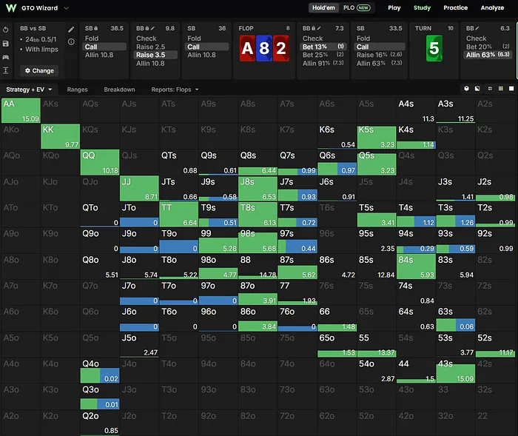Click the blue 8 flop card

point(264,48)
